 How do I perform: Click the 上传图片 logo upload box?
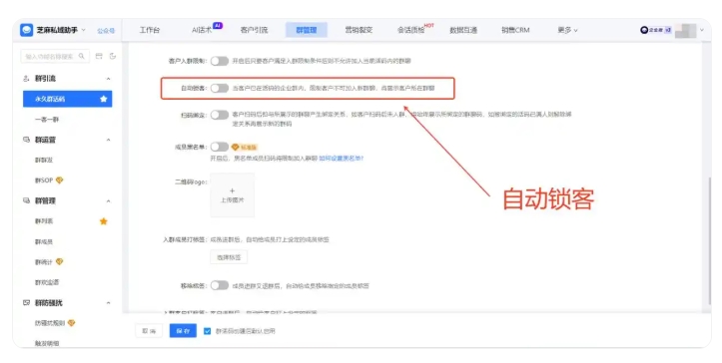[232, 195]
